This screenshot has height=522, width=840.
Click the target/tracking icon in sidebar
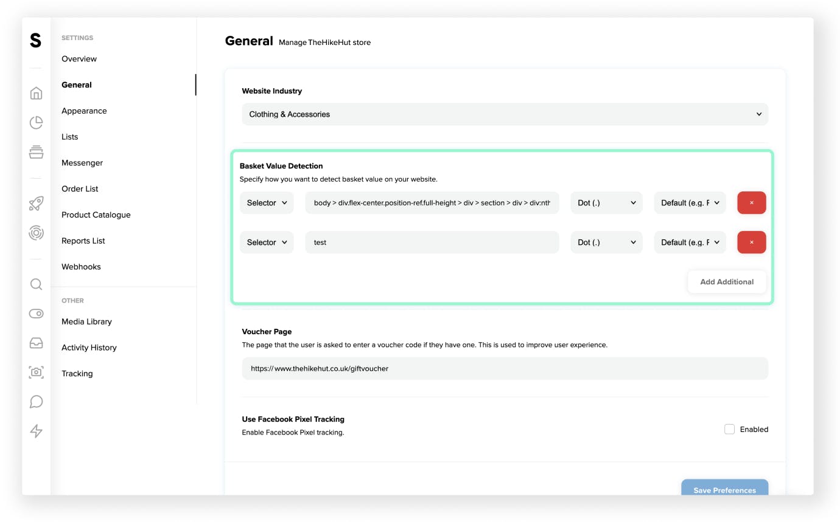(36, 233)
